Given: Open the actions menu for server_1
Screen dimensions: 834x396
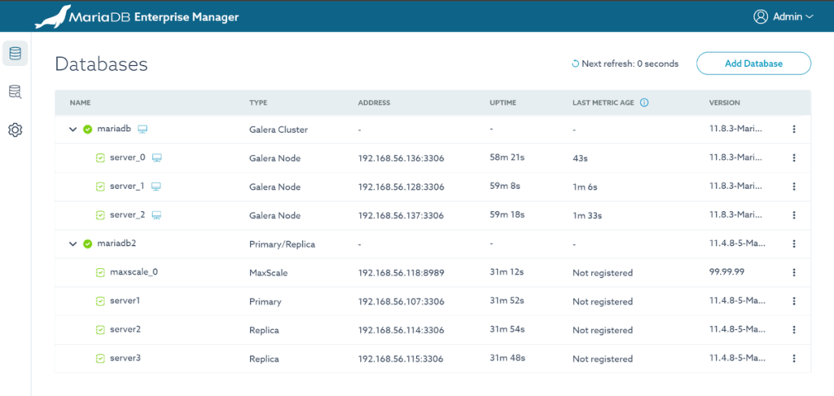Looking at the screenshot, I should point(794,187).
